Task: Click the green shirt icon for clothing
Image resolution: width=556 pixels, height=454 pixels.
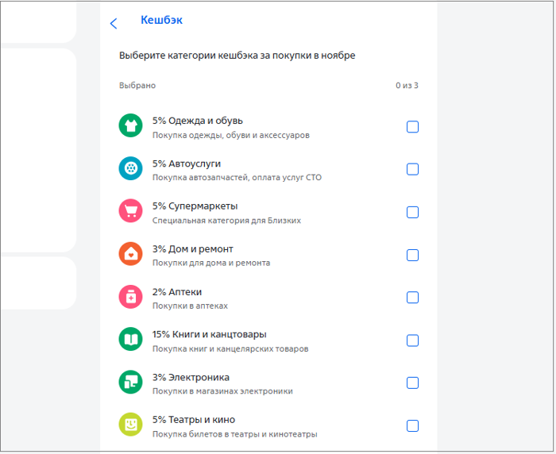Action: click(129, 125)
